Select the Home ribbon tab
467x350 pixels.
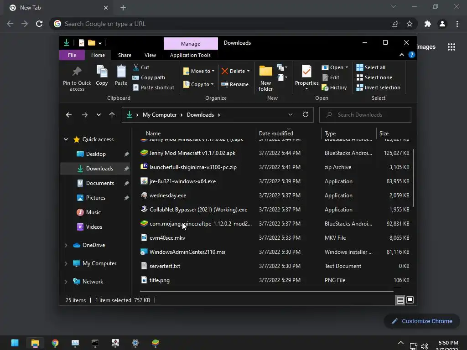point(98,55)
